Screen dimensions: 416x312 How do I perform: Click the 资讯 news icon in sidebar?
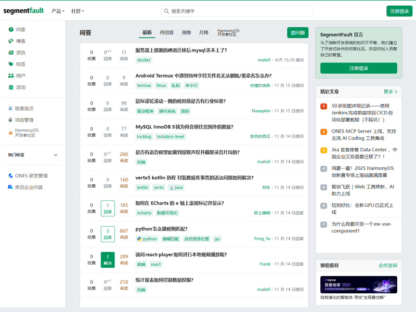coord(11,53)
